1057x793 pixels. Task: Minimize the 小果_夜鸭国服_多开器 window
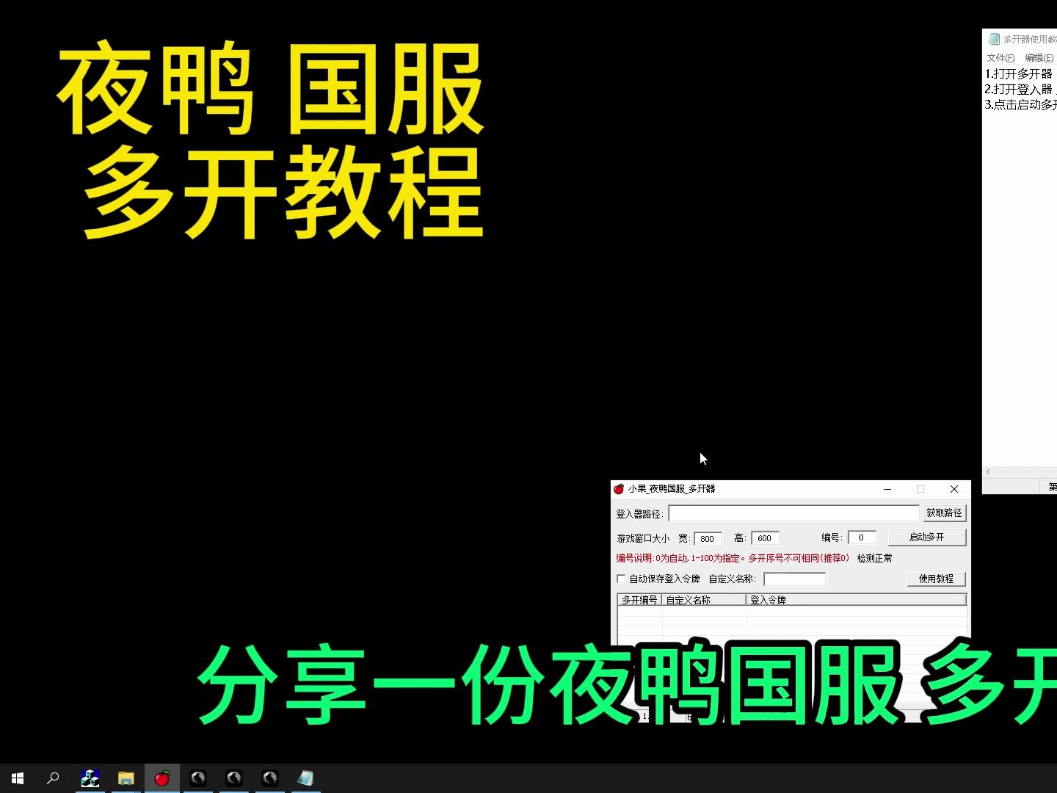[x=887, y=489]
